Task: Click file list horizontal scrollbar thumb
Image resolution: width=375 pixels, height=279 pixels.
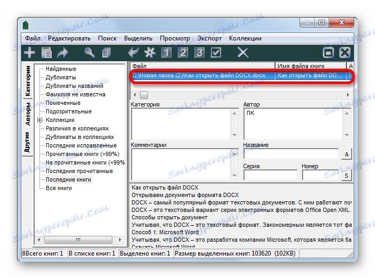Action: 144,95
